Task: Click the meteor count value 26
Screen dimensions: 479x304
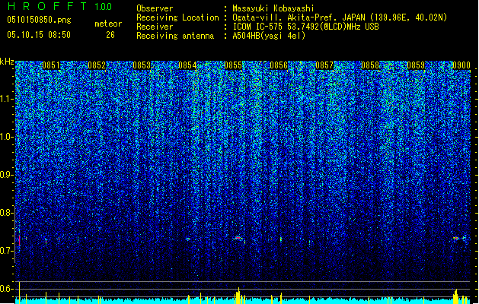Action: [110, 35]
